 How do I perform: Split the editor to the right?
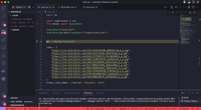tap(193, 7)
